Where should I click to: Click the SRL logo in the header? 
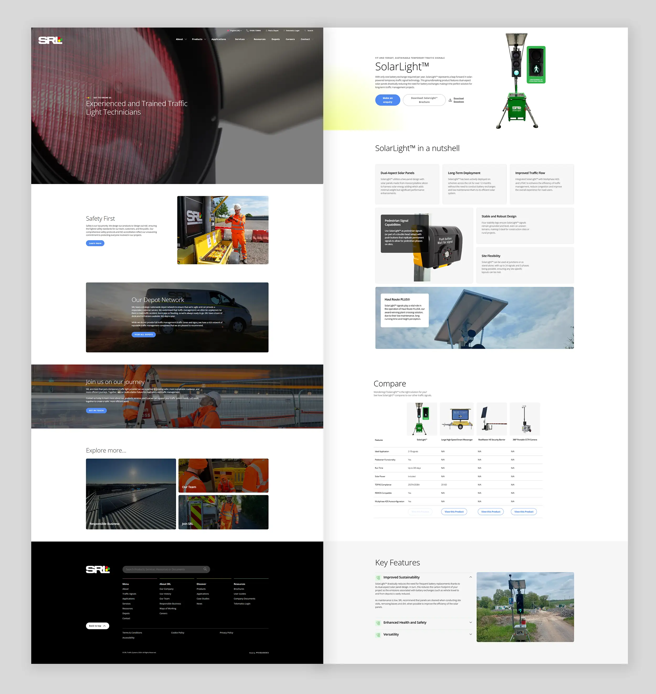tap(50, 40)
